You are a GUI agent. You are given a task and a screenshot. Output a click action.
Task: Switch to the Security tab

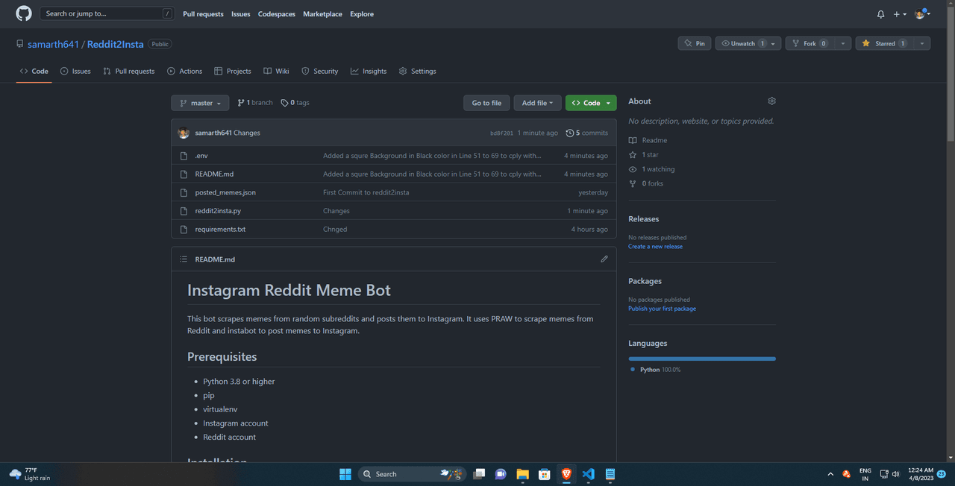[320, 71]
